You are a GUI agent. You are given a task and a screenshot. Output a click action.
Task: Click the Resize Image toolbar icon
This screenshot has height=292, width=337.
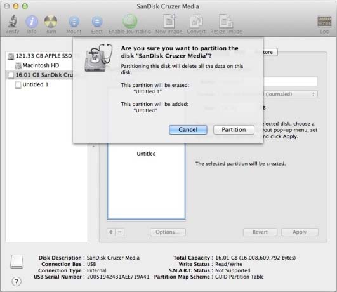[x=226, y=21]
